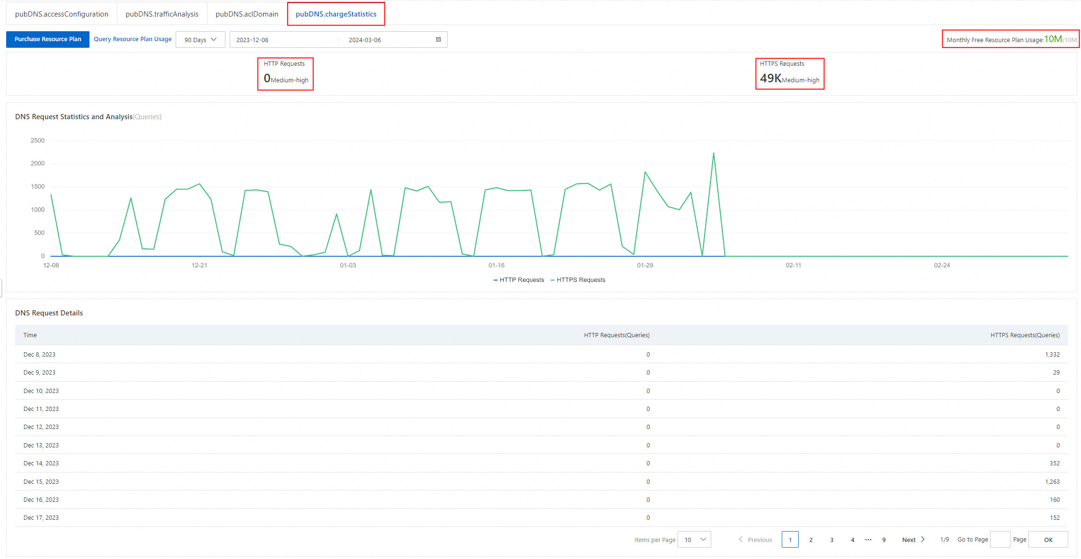Open the 90 Days range dropdown
The image size is (1081, 559).
[x=200, y=40]
